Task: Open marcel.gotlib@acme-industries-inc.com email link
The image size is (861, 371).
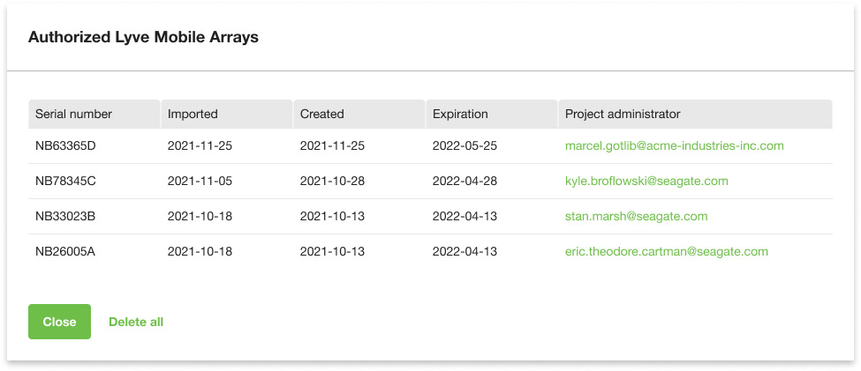Action: click(x=674, y=145)
